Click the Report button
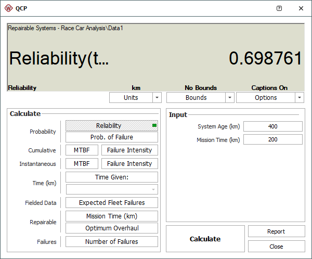Screen dimensions: 312x259 pos(276,231)
